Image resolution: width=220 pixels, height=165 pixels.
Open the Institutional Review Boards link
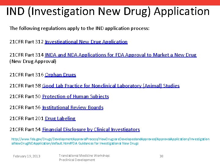73,108
